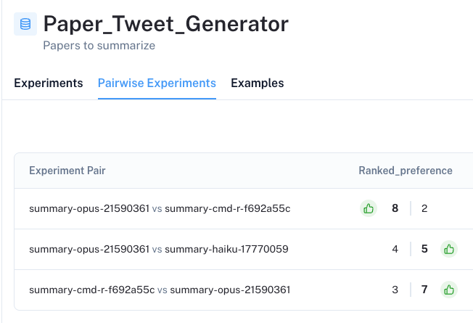Click thumbs-up icon in opus vs haiku row
The image size is (473, 323).
pyautogui.click(x=449, y=249)
